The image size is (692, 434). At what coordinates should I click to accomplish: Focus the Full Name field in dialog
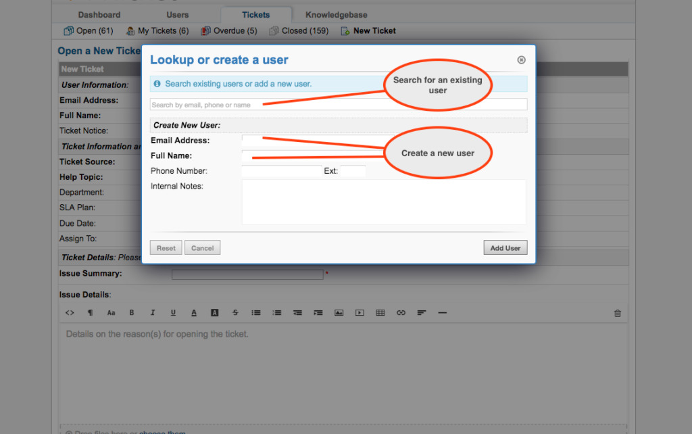[318, 156]
